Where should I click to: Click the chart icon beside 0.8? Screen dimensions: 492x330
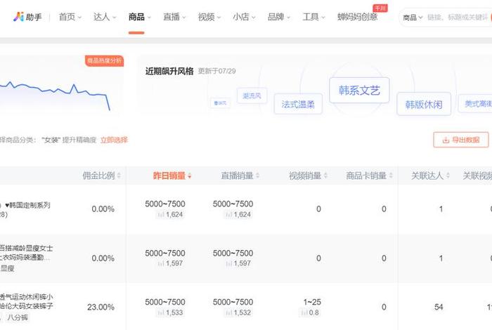(x=304, y=312)
